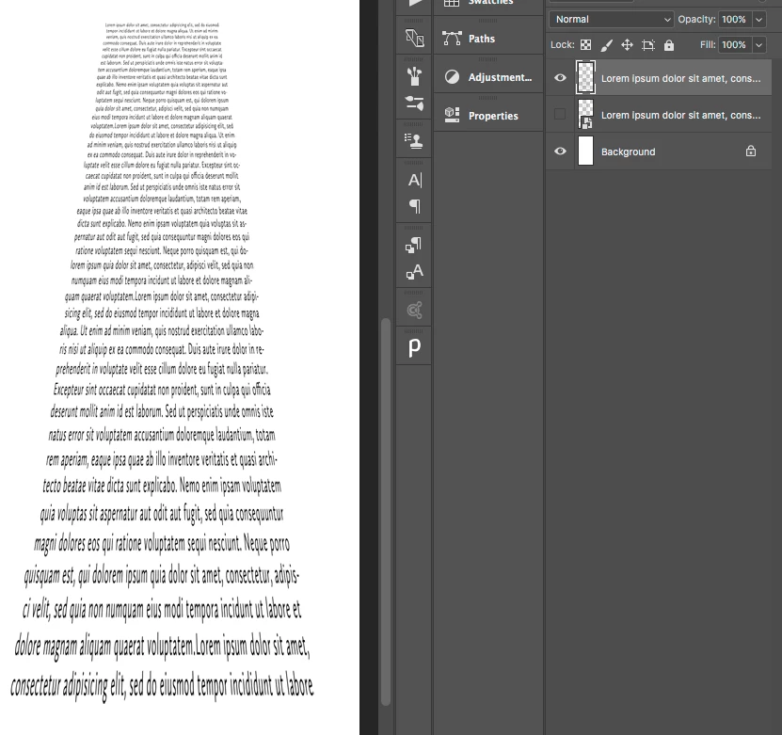This screenshot has height=735, width=782.
Task: Prevent auto-nesting into artboards lock icon
Action: (647, 45)
